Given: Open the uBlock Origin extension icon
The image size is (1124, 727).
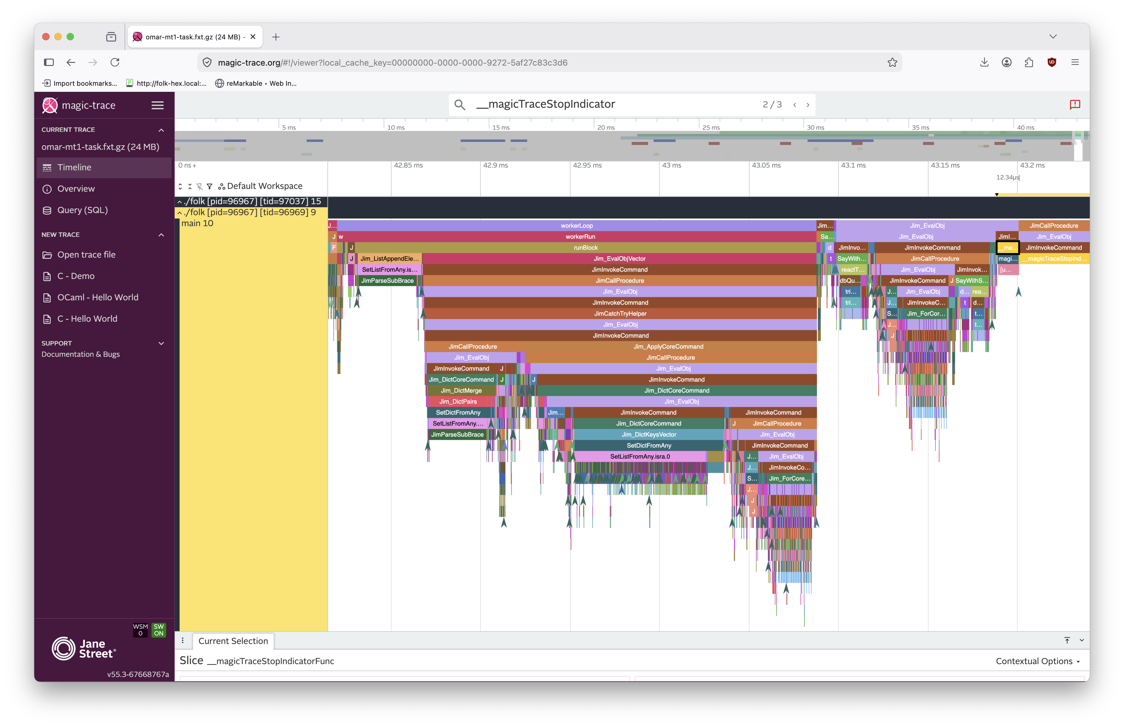Looking at the screenshot, I should [1052, 62].
